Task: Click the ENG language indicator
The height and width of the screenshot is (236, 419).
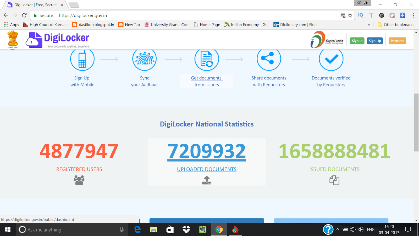Action: pos(371,230)
